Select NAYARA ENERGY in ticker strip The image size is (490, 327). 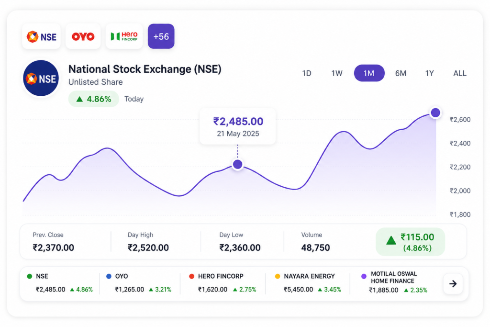pyautogui.click(x=308, y=283)
